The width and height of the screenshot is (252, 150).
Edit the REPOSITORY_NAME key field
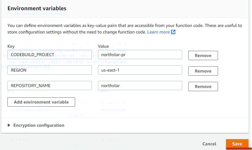point(49,86)
